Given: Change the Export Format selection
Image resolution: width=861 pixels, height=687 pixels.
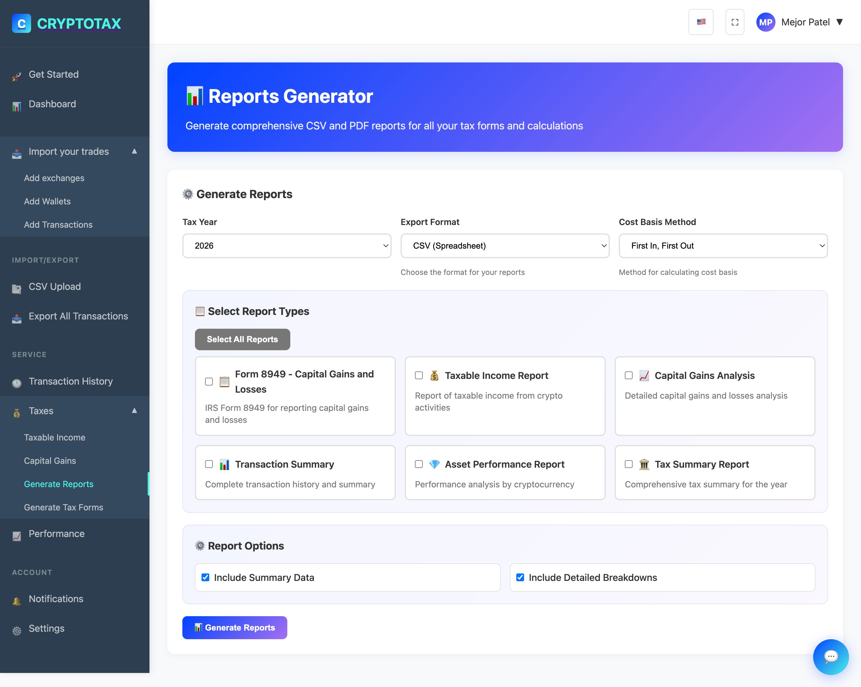Looking at the screenshot, I should (504, 246).
